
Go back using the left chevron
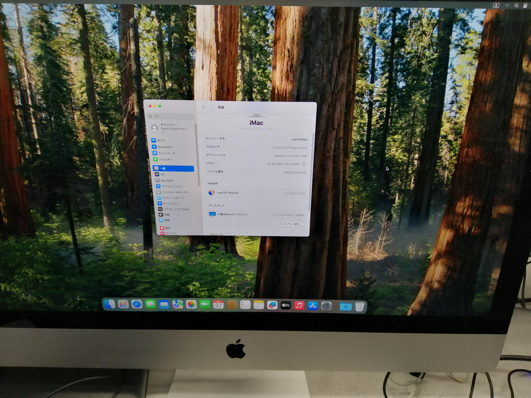click(x=203, y=107)
